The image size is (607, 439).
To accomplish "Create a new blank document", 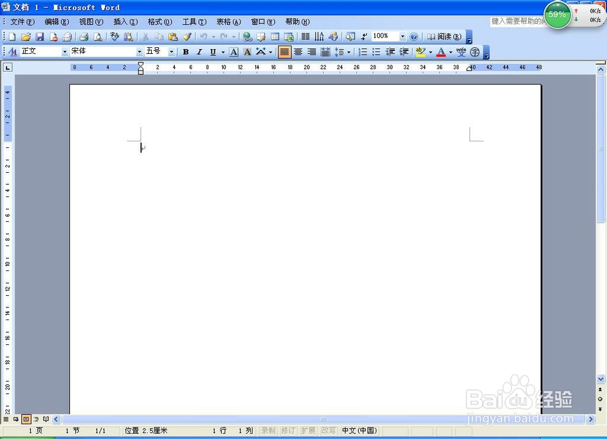I will tap(12, 37).
